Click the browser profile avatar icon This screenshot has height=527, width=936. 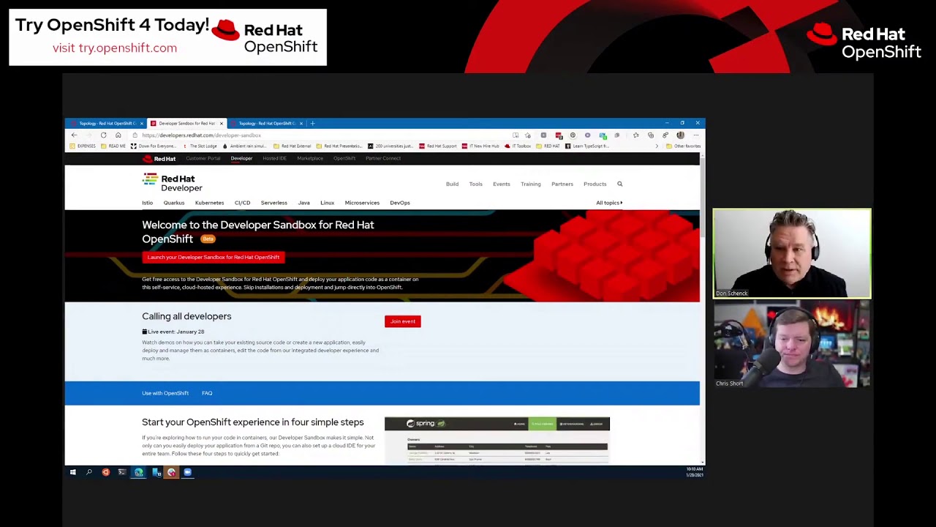click(680, 135)
